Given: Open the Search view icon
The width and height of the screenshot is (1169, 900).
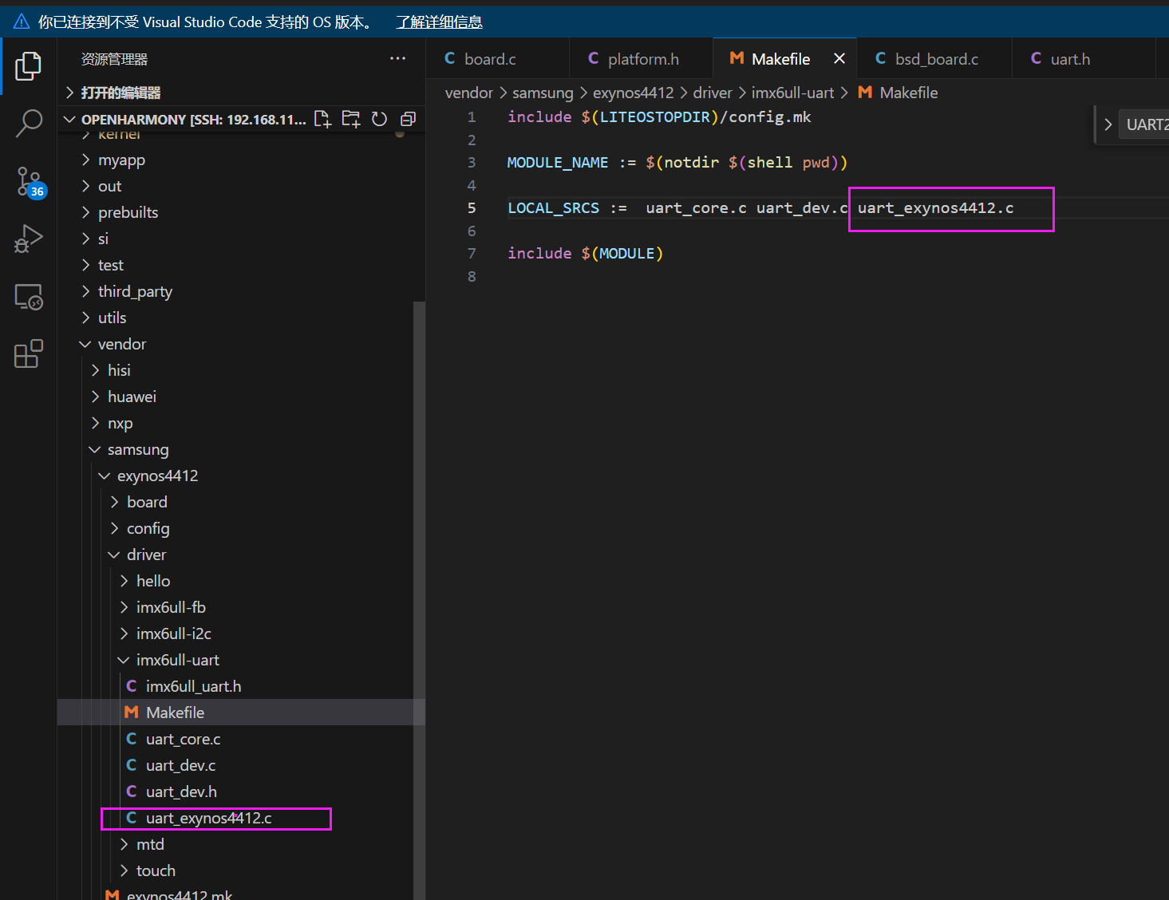Looking at the screenshot, I should click(x=29, y=124).
